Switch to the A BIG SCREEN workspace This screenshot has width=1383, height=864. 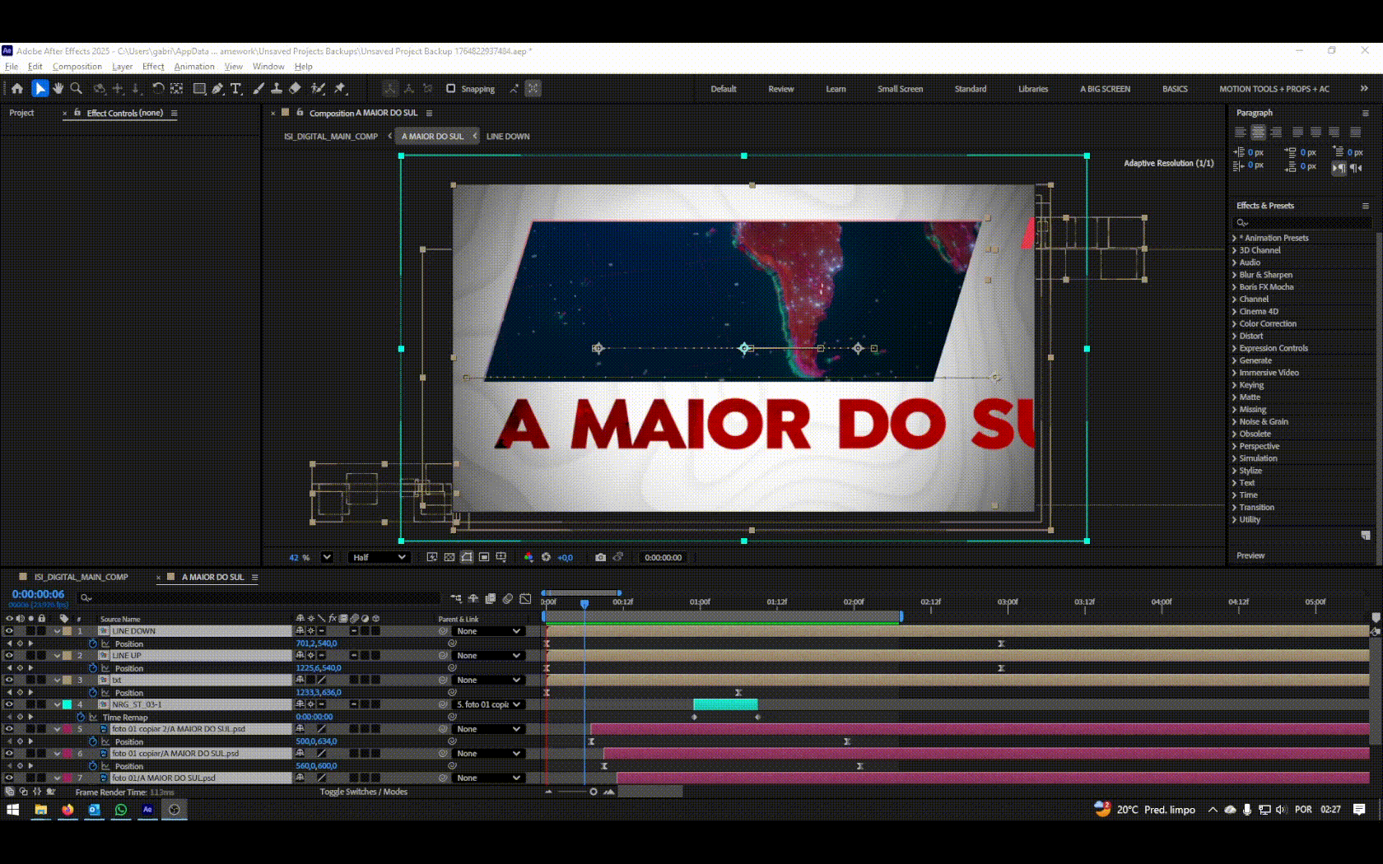1105,89
